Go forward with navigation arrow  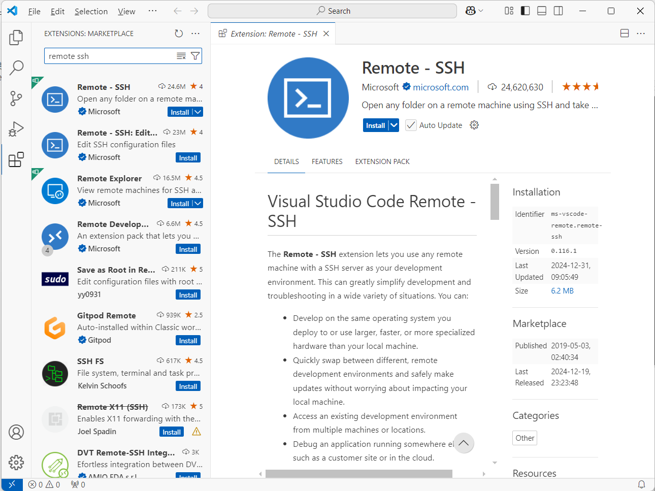[x=194, y=11]
